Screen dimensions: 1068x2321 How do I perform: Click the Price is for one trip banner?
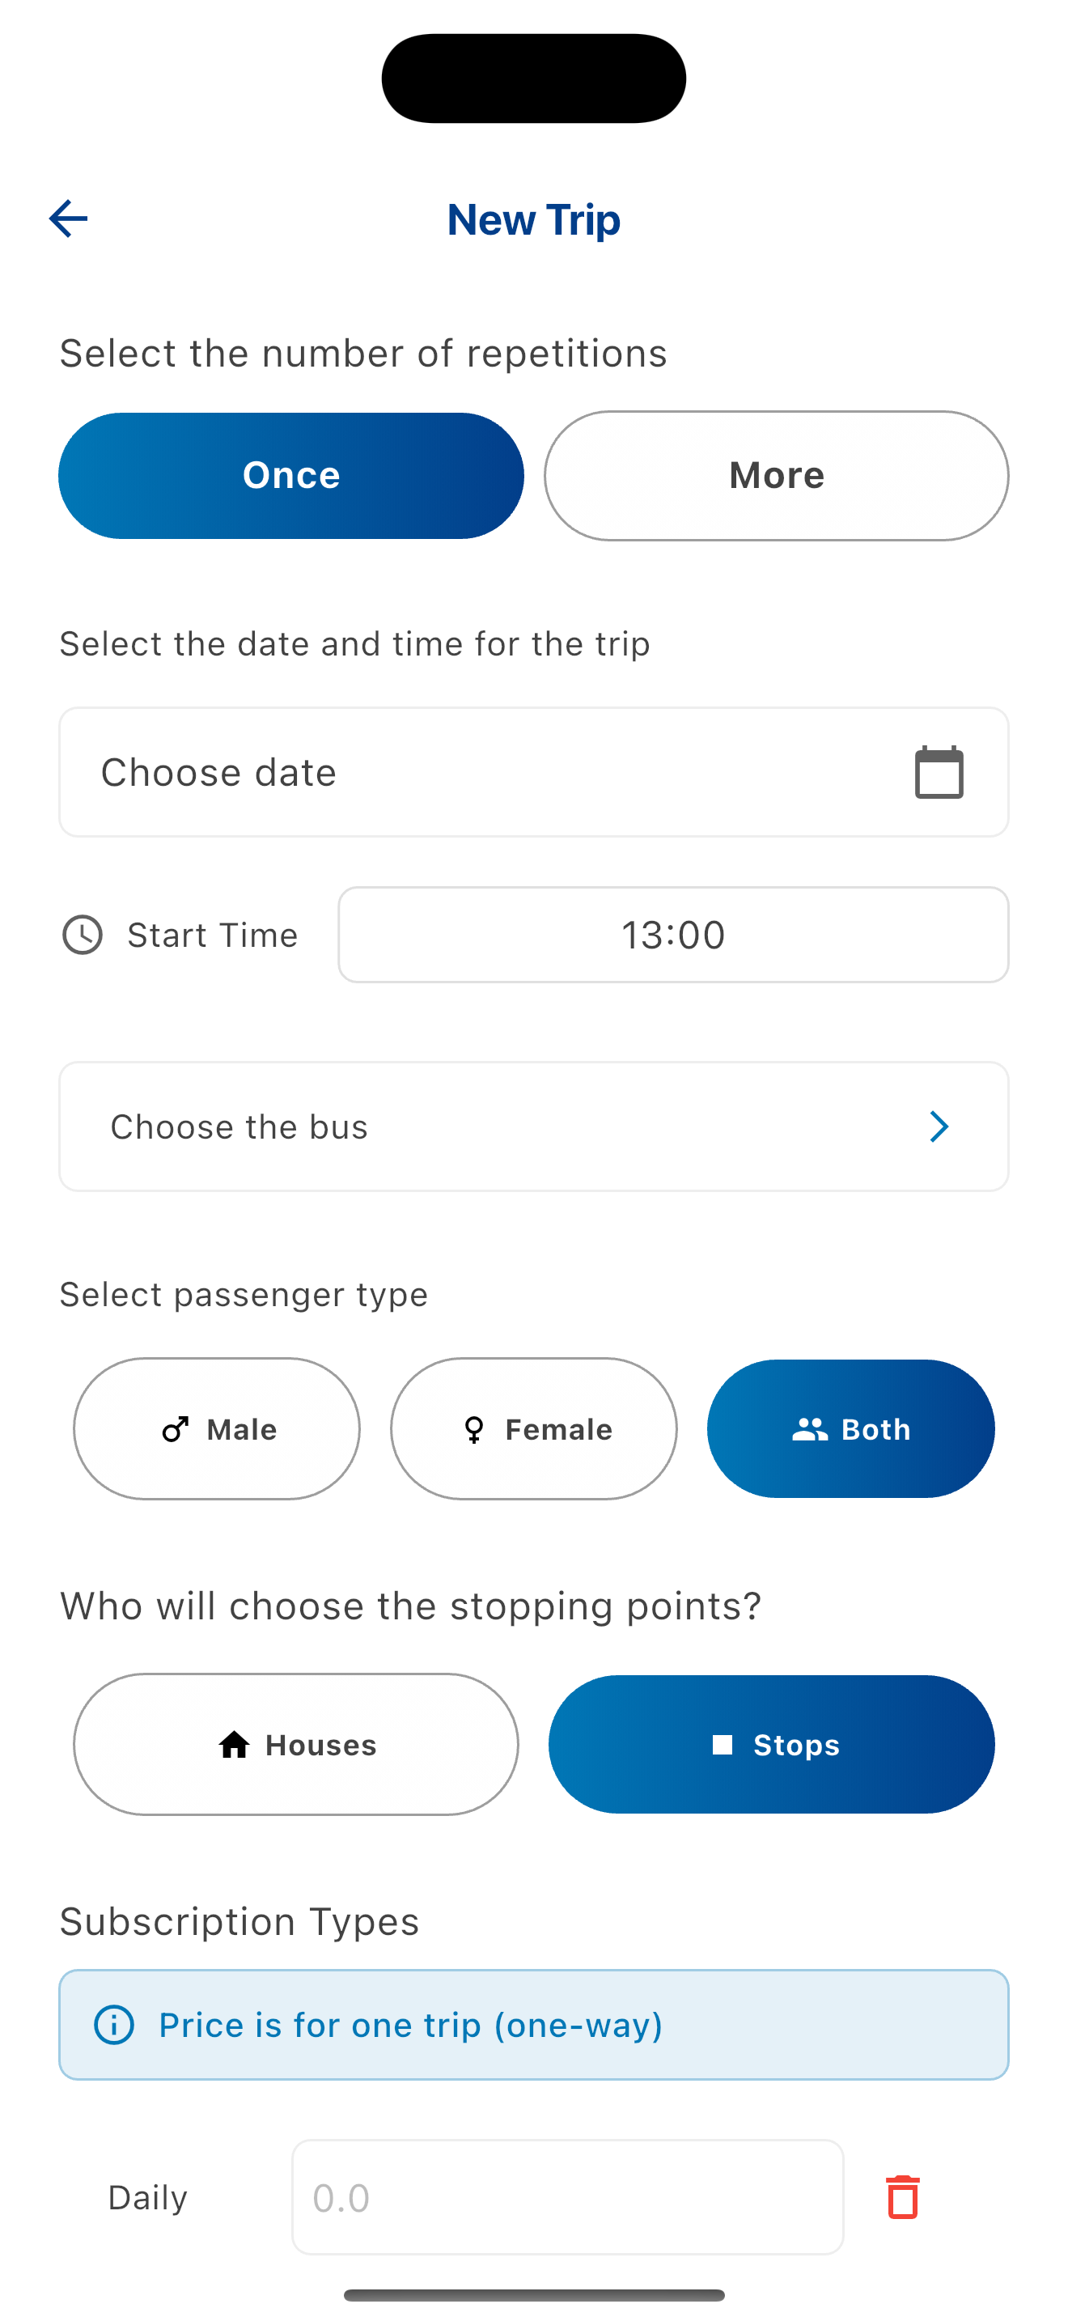pyautogui.click(x=533, y=2025)
